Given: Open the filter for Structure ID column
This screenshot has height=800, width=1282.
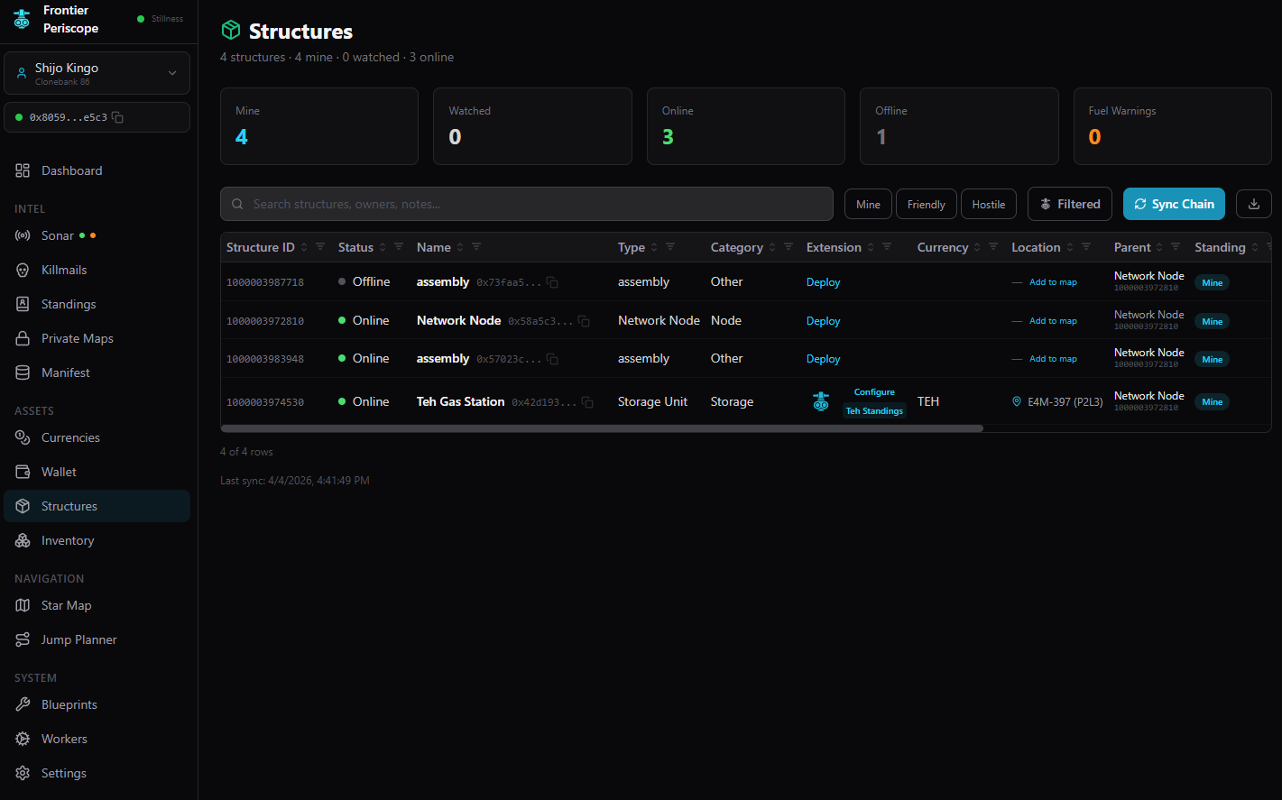Looking at the screenshot, I should (320, 247).
